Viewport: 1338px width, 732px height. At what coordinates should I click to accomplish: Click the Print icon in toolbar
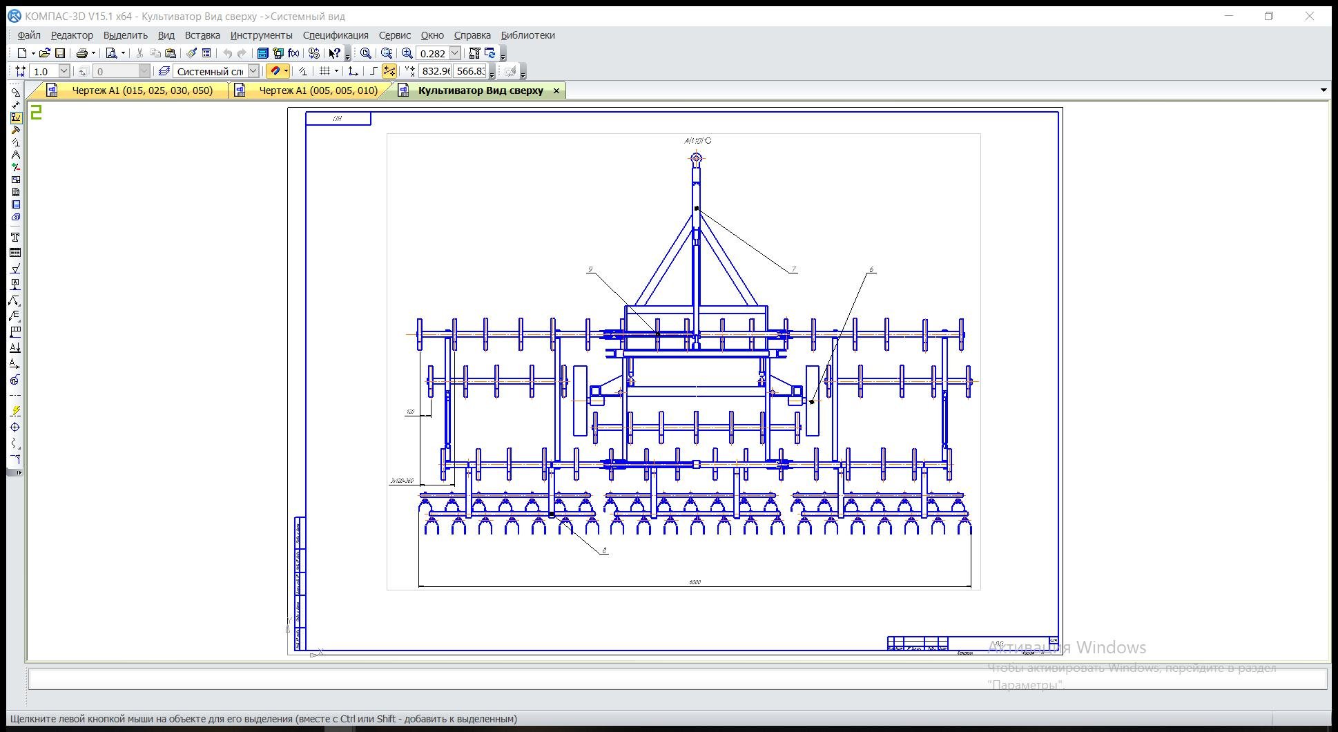82,53
